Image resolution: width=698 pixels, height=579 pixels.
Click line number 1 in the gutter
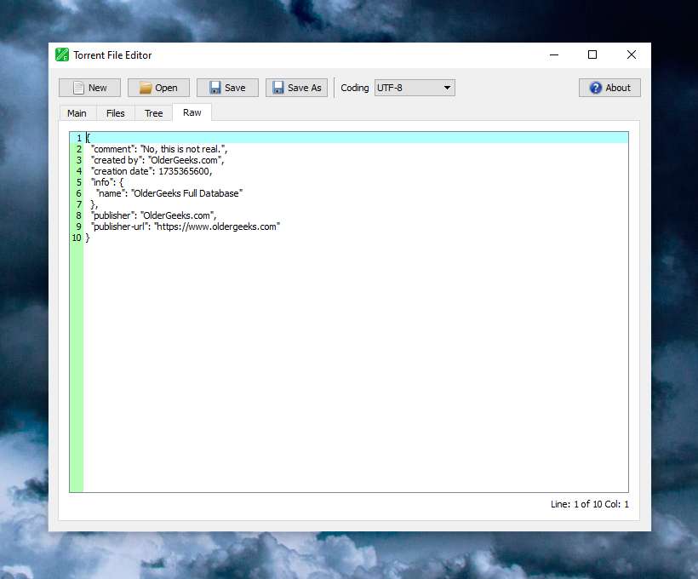pos(79,138)
